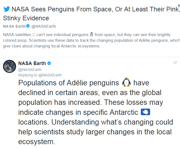This screenshot has height=149, width=180.
Task: Click the moment description paragraph
Action: pyautogui.click(x=90, y=40)
